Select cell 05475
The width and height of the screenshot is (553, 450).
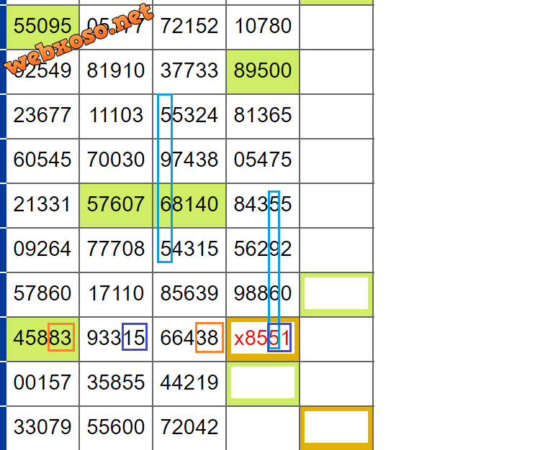263,161
